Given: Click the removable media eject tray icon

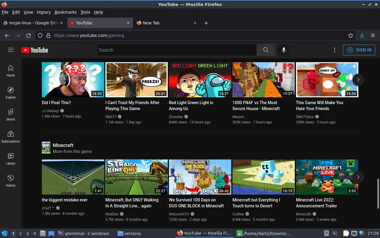Looking at the screenshot, I should point(326,234).
